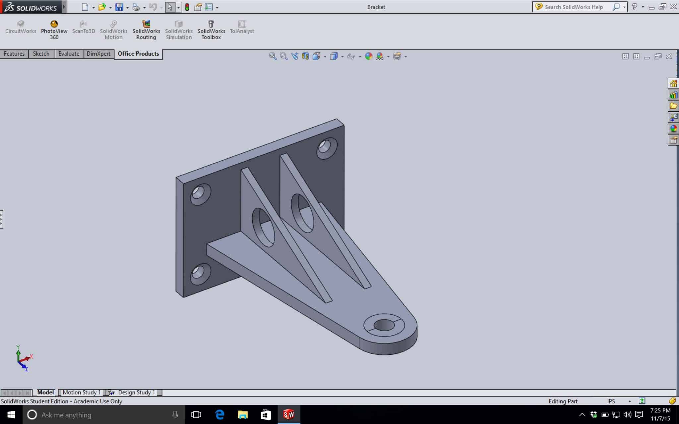679x424 pixels.
Task: Open PhotoView 360
Action: click(x=54, y=29)
